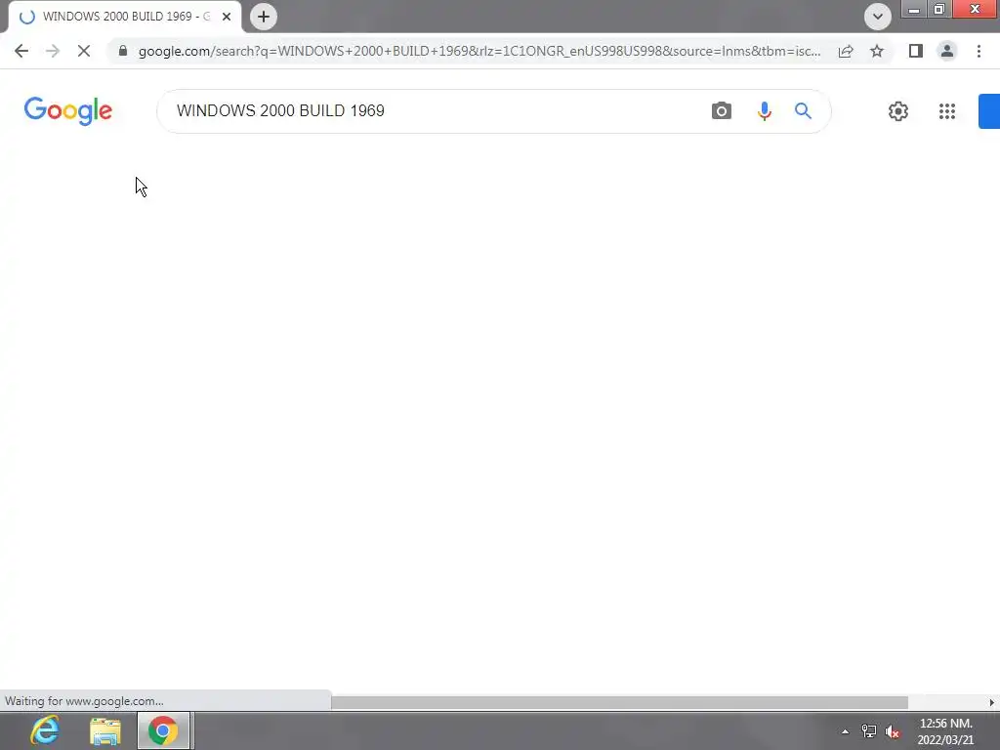Open Google quick settings gear

[898, 111]
